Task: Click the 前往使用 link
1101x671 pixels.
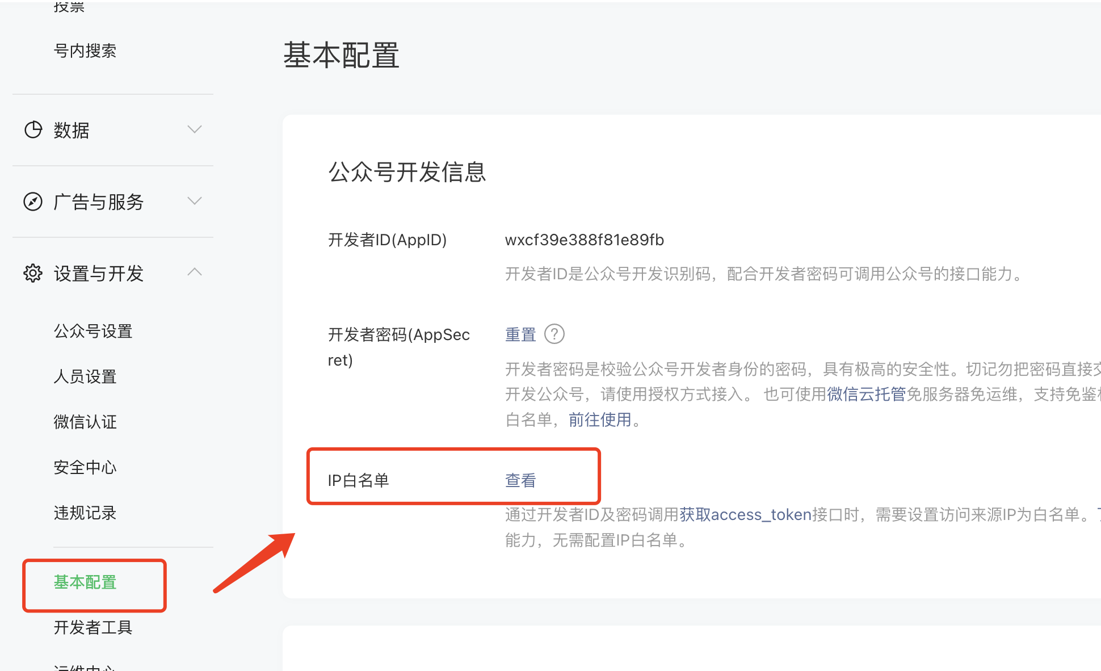Action: [600, 420]
